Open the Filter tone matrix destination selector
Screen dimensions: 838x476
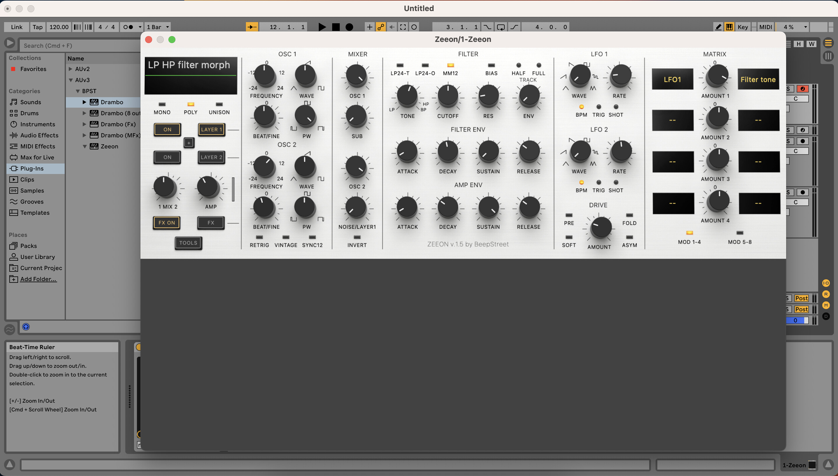(x=758, y=79)
